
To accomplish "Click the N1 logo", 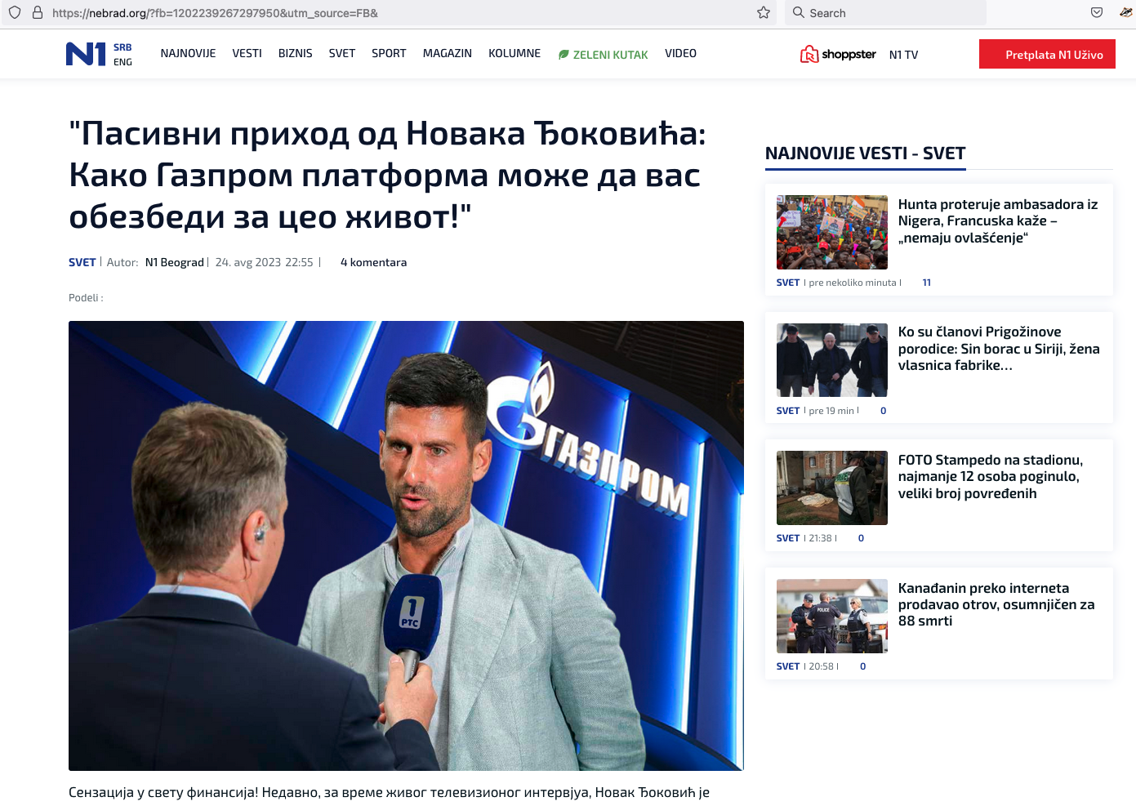I will tap(86, 54).
